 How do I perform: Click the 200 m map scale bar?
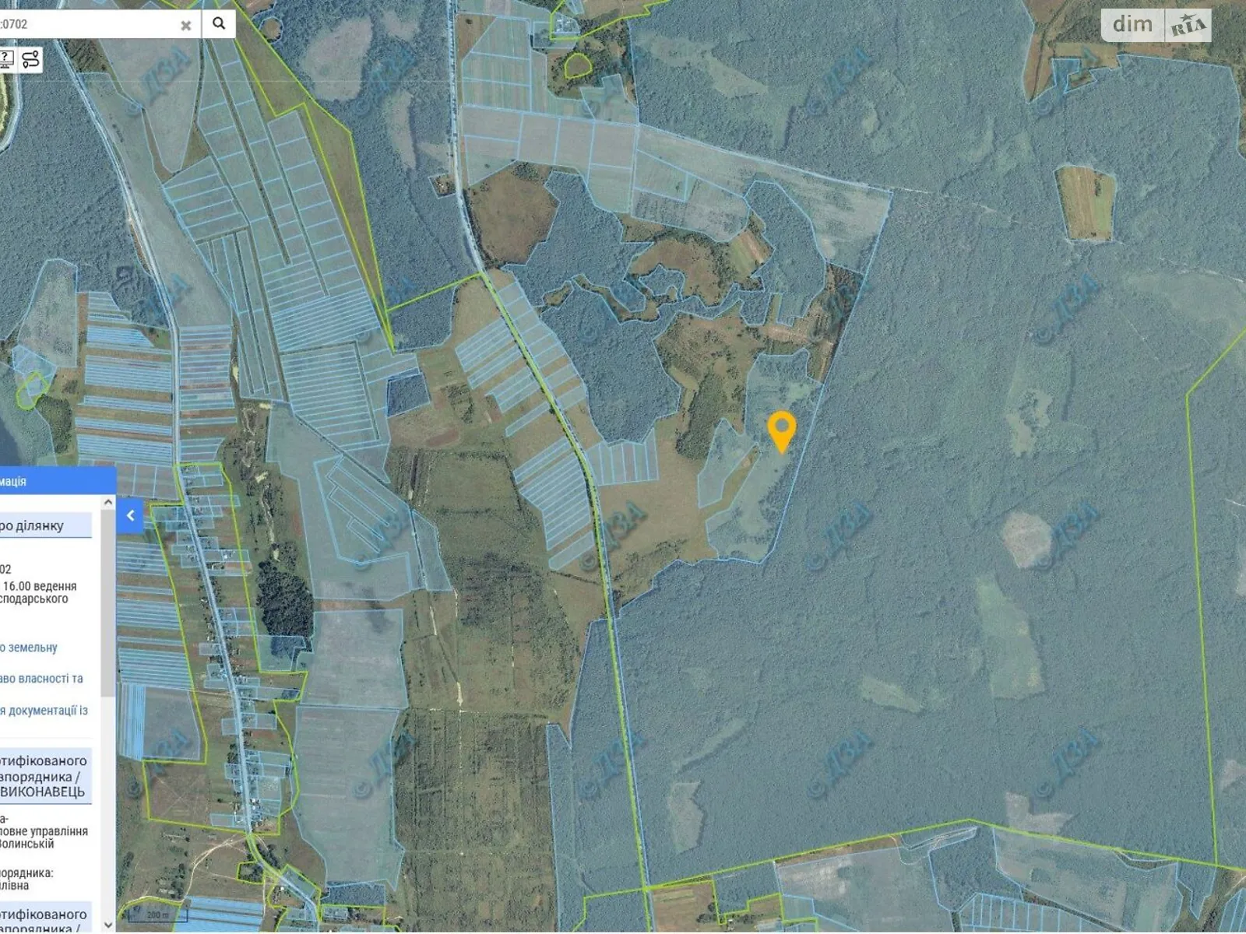[158, 915]
